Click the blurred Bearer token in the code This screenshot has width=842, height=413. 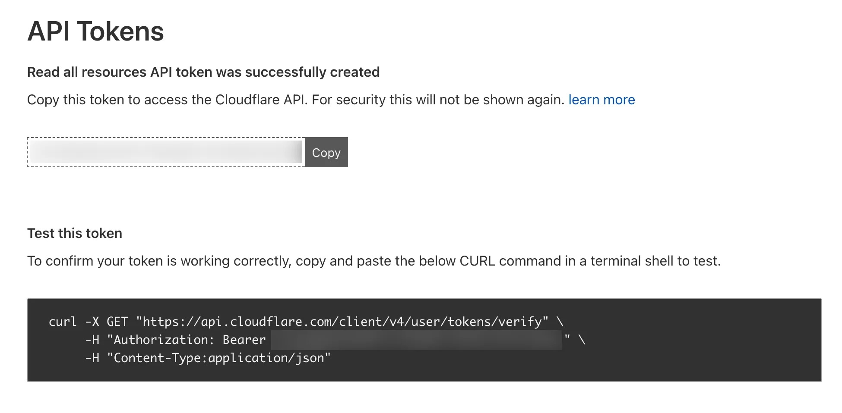pyautogui.click(x=417, y=340)
